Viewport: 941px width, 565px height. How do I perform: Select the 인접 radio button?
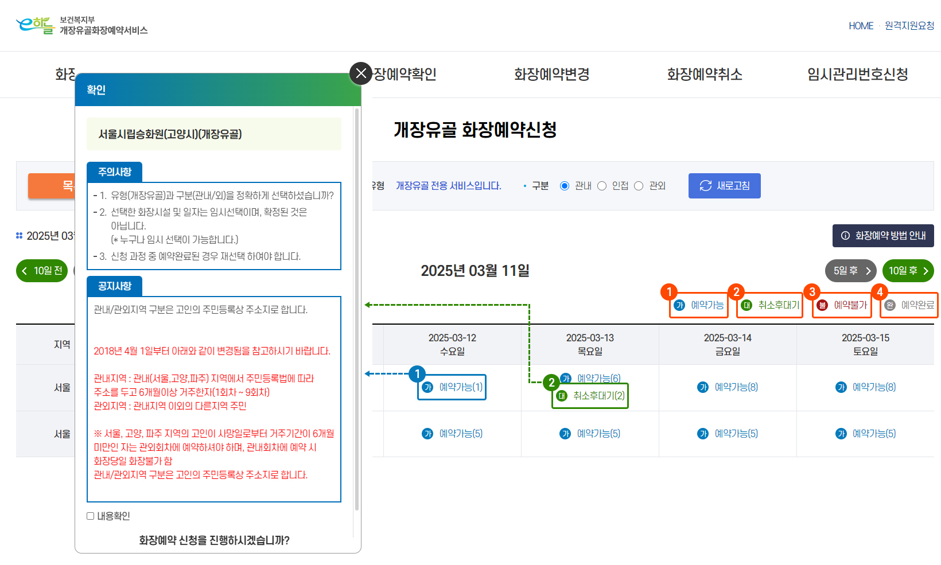point(602,186)
